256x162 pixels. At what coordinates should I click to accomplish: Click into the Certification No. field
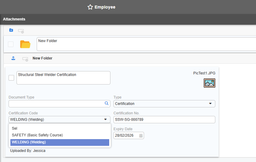164,120
